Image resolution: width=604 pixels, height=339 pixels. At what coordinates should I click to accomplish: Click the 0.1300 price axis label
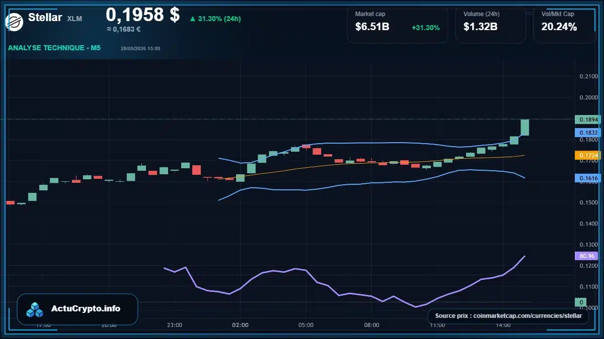588,245
